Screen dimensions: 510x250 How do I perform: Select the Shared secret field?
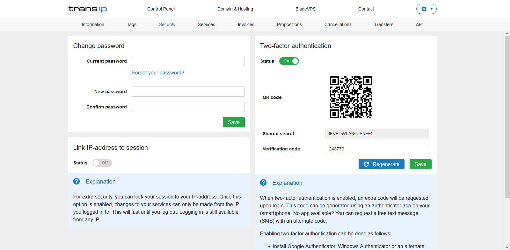click(377, 134)
